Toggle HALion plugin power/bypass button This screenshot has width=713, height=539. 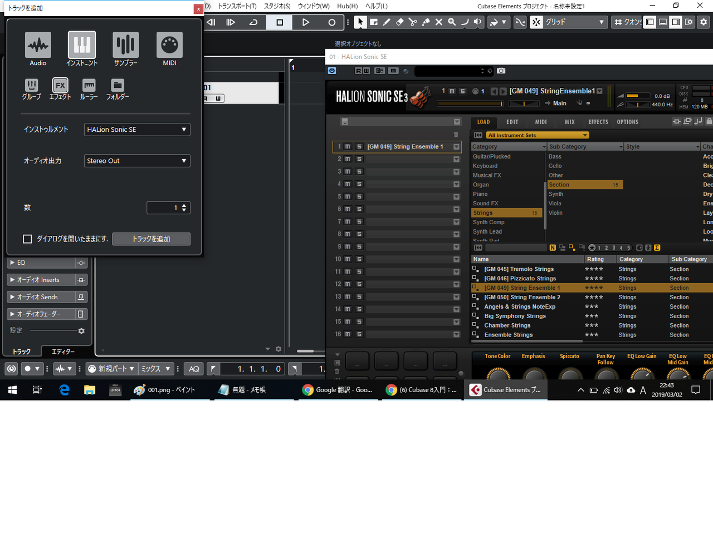pyautogui.click(x=332, y=71)
